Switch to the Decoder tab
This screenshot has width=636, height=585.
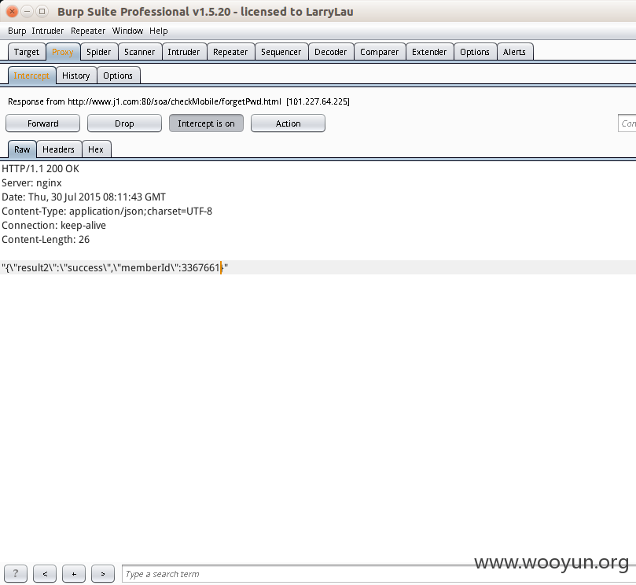[x=330, y=52]
